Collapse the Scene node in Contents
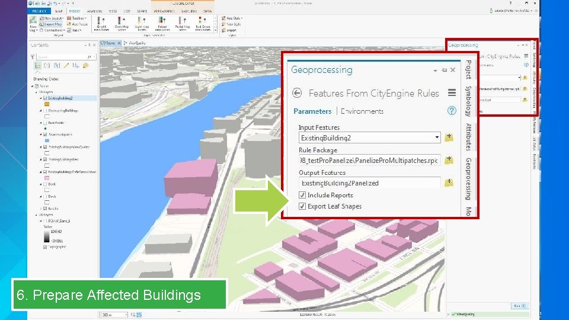This screenshot has width=569, height=320. [x=32, y=86]
